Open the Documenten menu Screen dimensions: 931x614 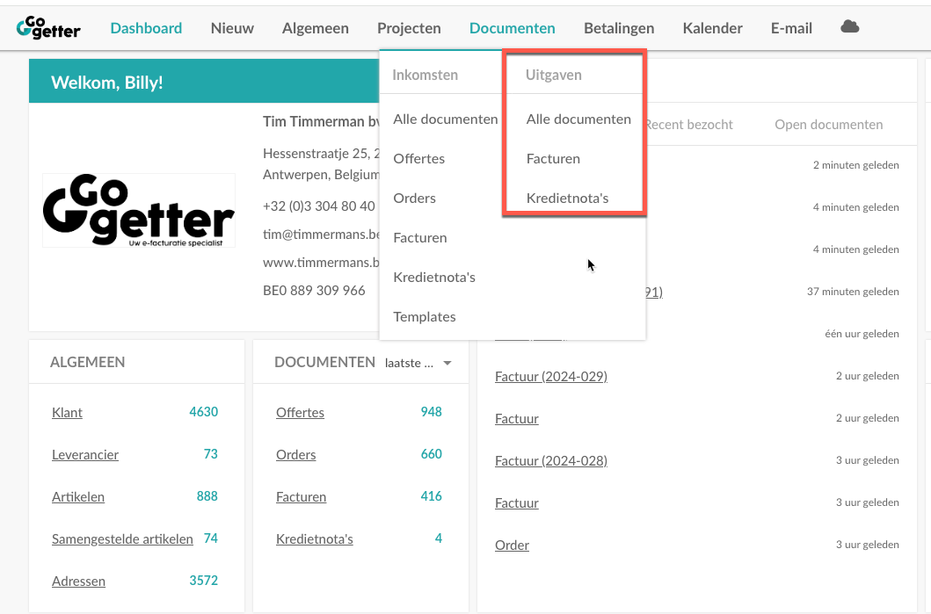pos(512,28)
